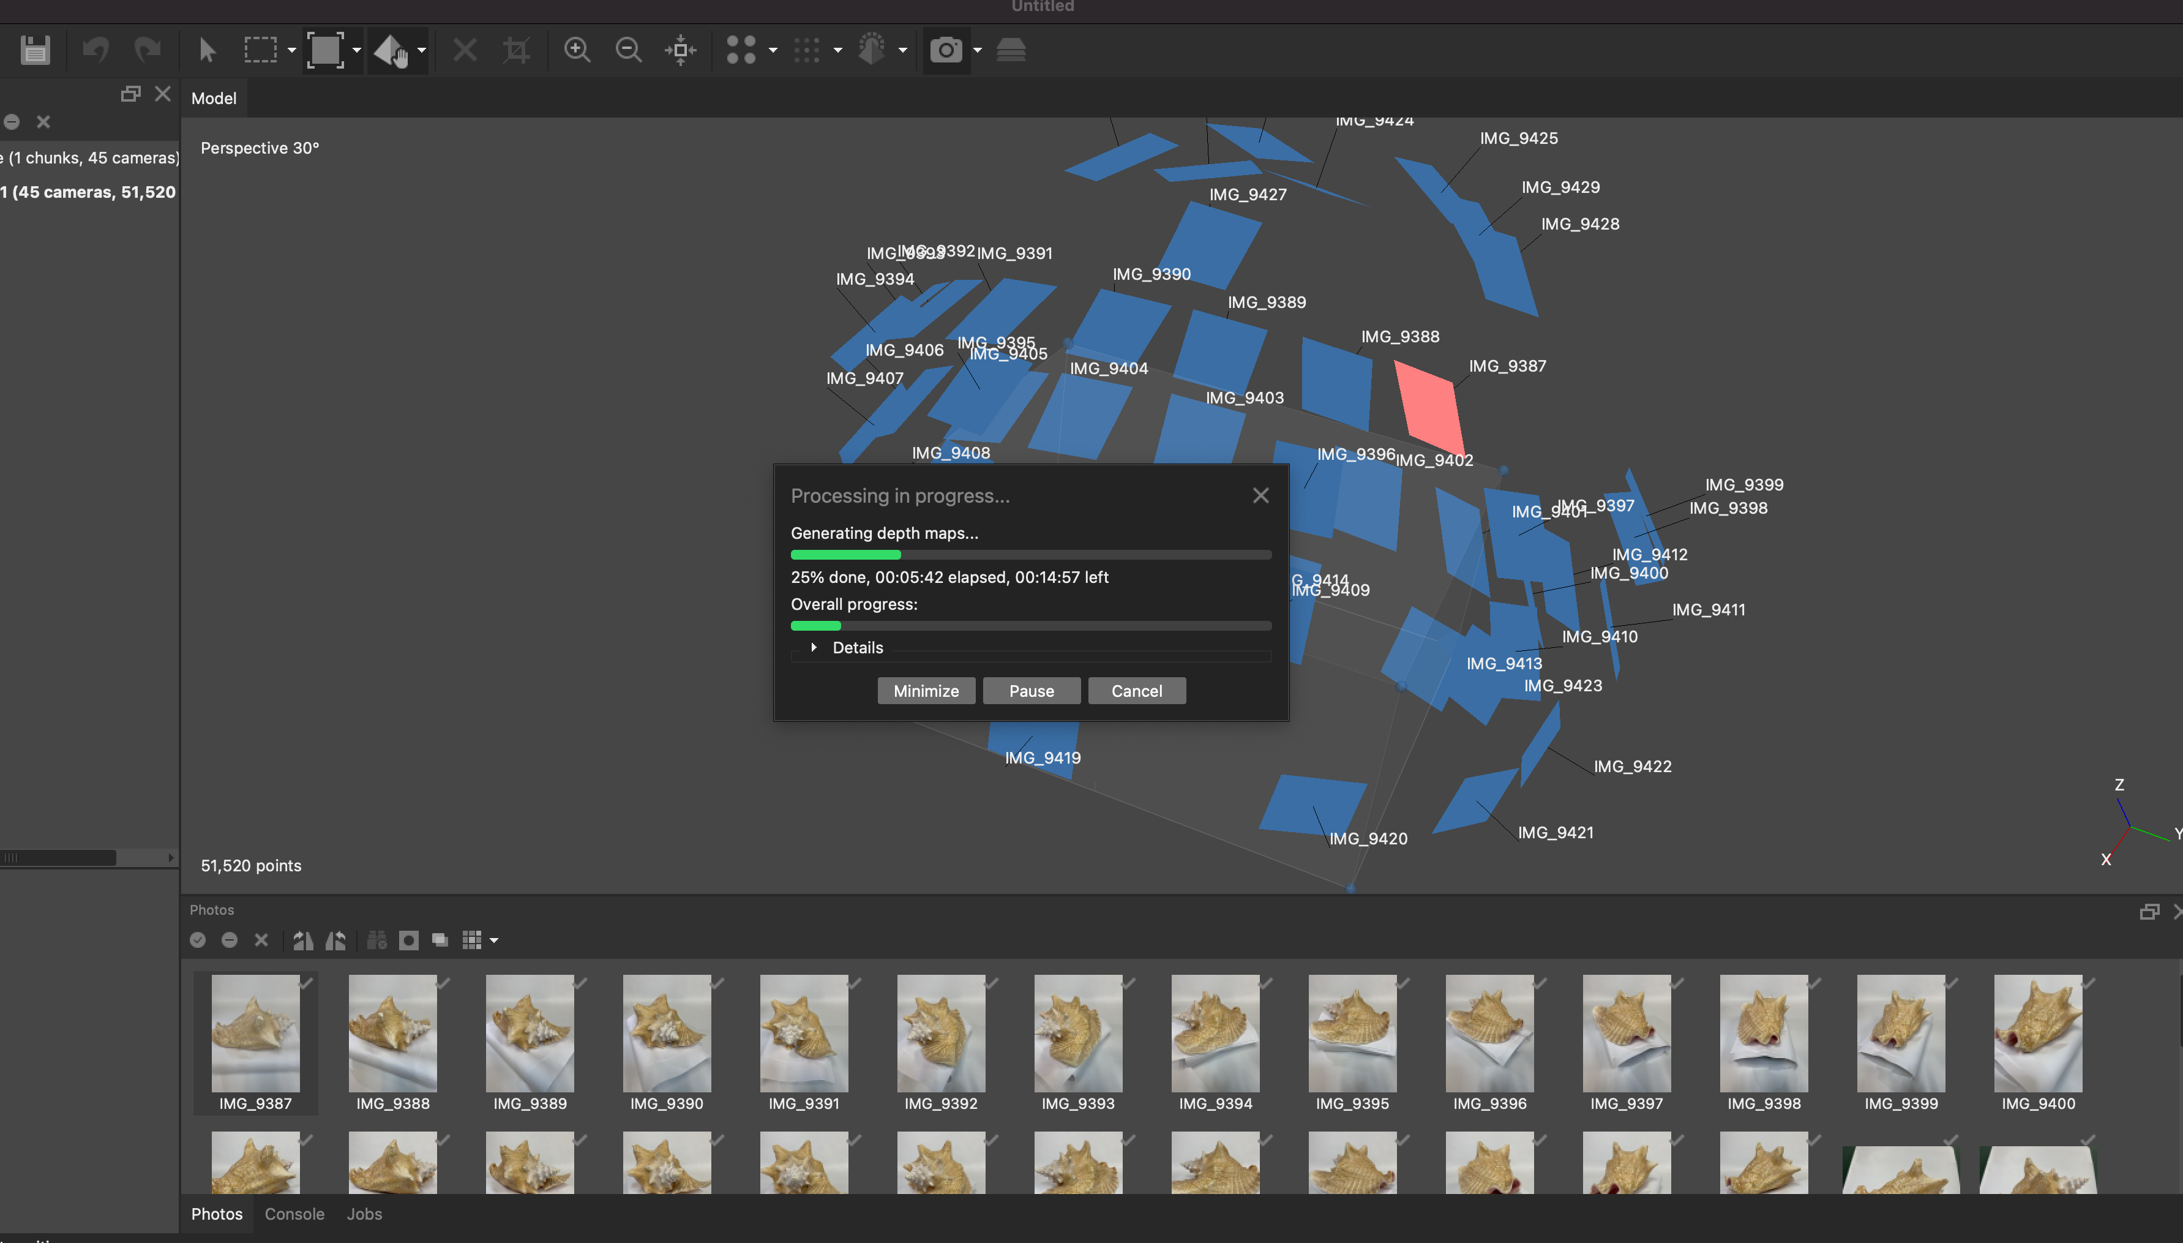Select the chunk row '(45 cameras, 51,520'

click(89, 192)
